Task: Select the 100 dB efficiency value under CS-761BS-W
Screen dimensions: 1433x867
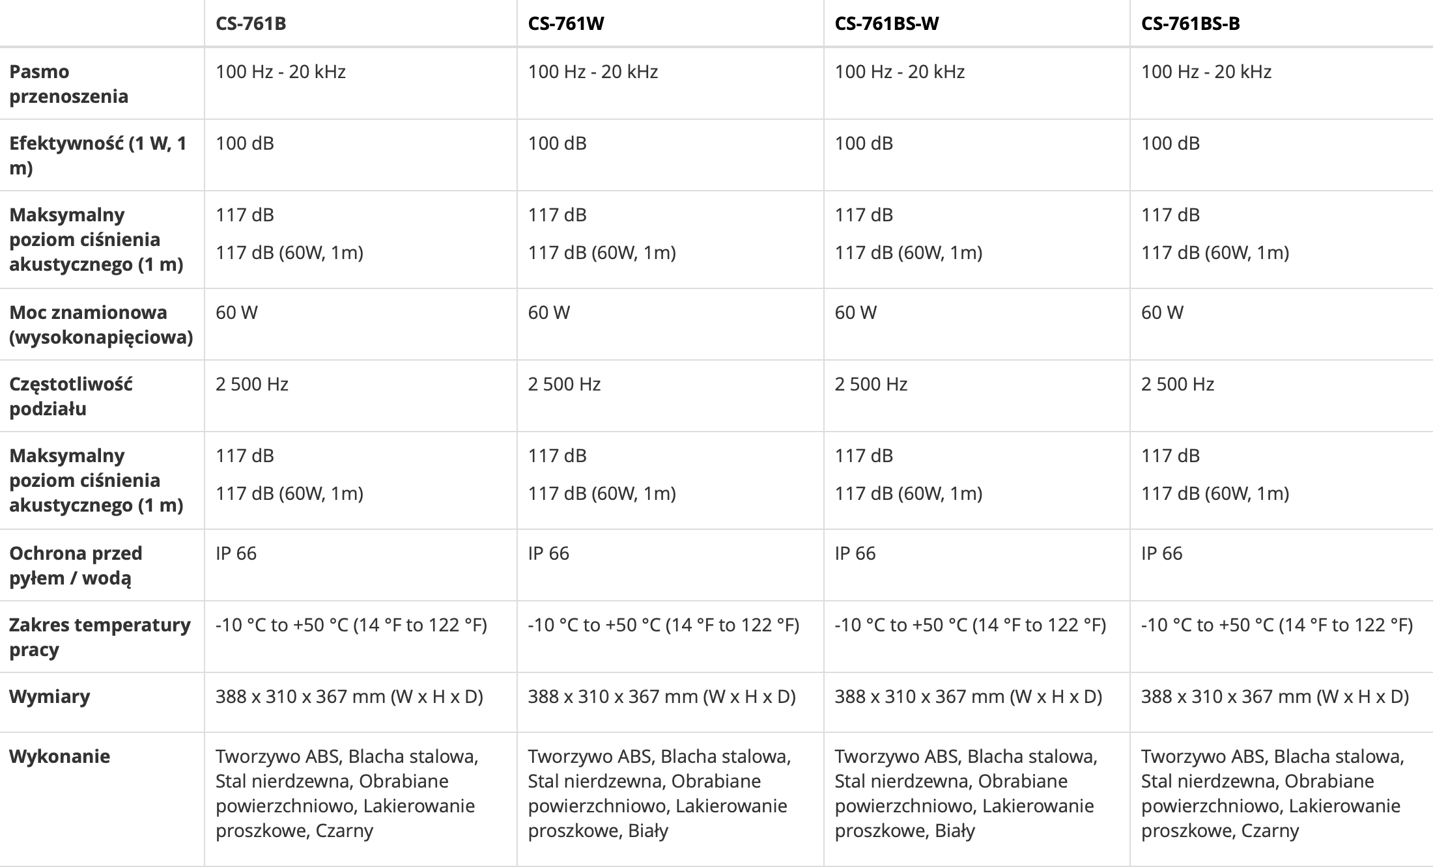Action: pyautogui.click(x=864, y=143)
